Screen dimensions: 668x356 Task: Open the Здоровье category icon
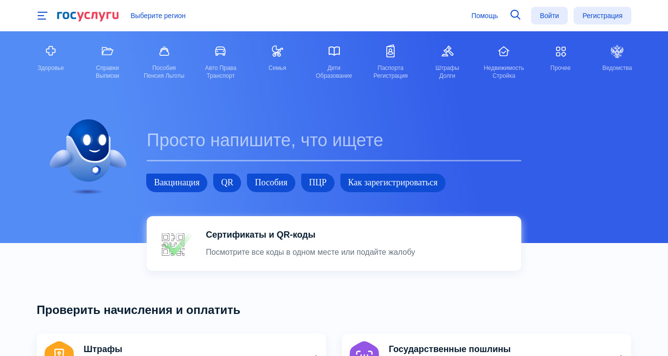(51, 51)
